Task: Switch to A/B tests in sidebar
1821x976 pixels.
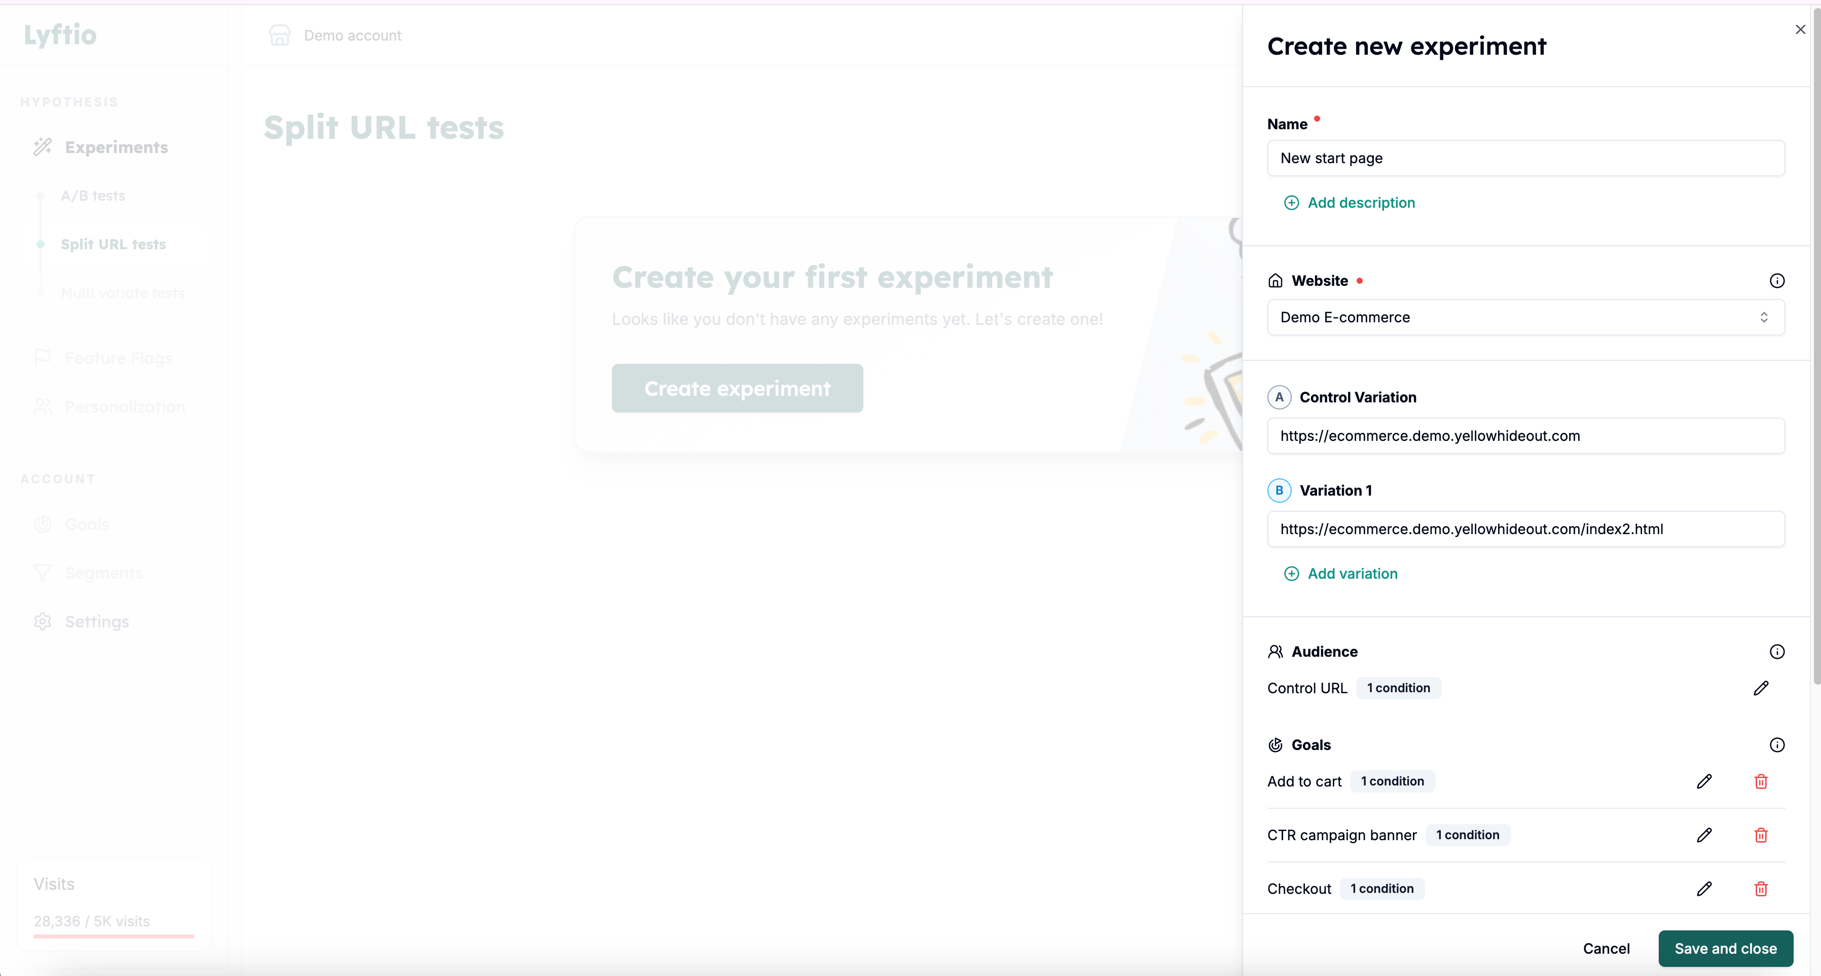Action: click(93, 196)
